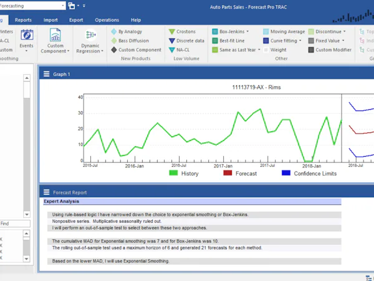Open the Reports ribbon tab
Image resolution: width=374 pixels, height=281 pixels.
click(x=23, y=20)
